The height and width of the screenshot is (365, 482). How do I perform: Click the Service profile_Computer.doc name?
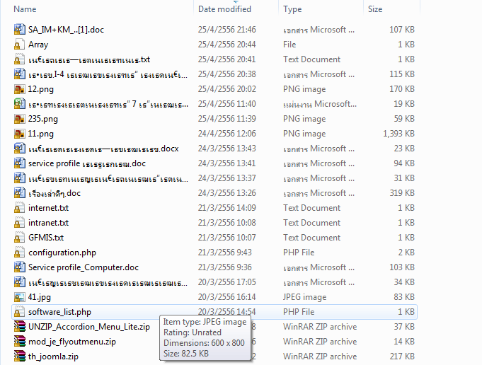tap(84, 267)
